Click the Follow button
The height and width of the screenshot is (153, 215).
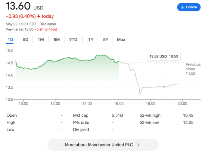pyautogui.click(x=189, y=7)
